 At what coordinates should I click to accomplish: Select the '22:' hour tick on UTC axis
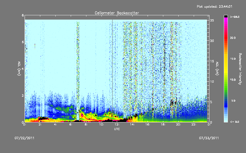point(194,125)
